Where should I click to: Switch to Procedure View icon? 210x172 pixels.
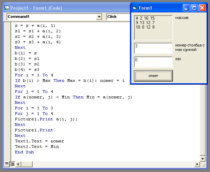pos(7,164)
